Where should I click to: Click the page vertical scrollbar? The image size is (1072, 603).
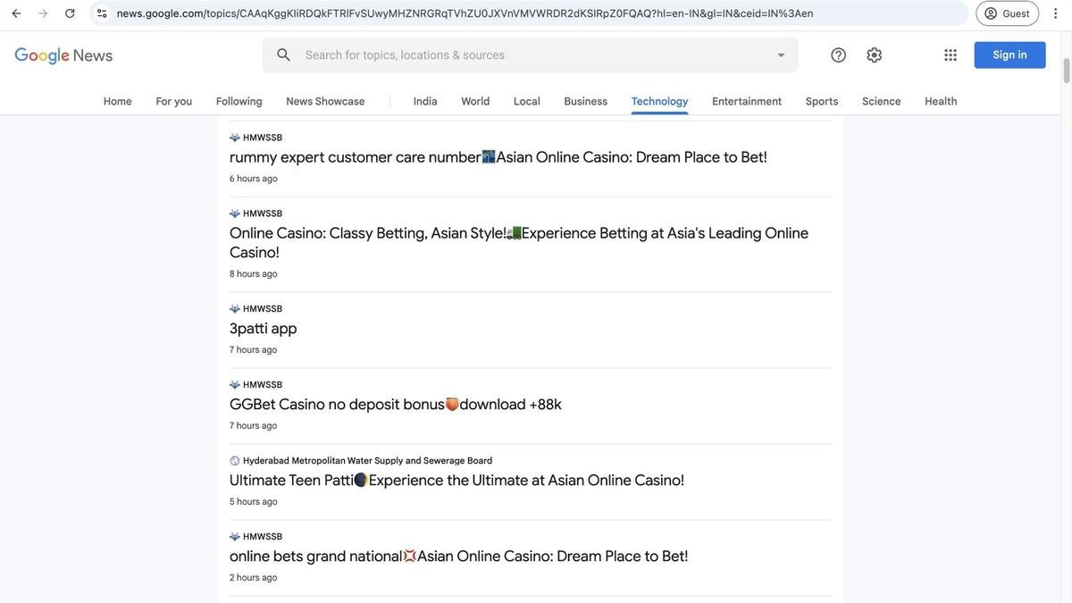click(1067, 317)
